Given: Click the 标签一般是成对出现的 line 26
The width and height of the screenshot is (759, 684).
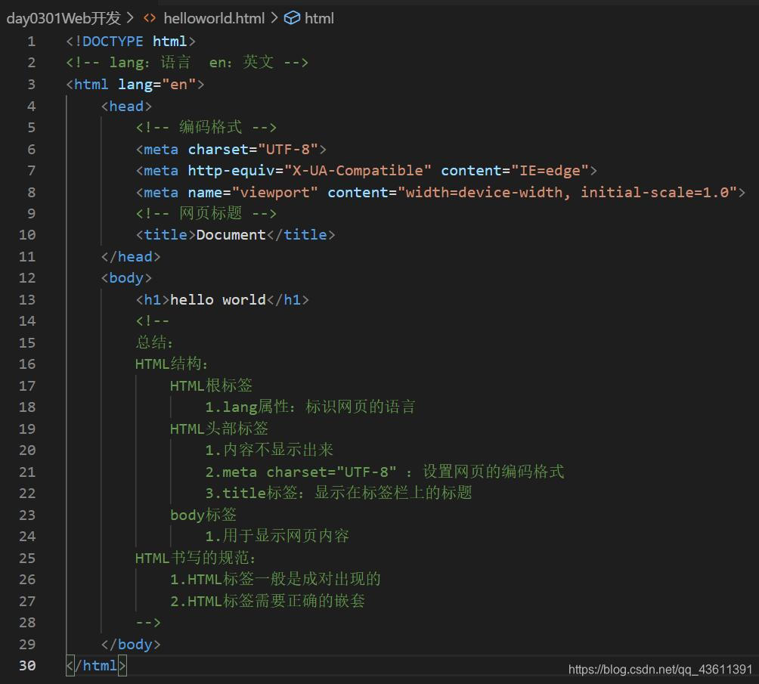Looking at the screenshot, I should click(275, 580).
